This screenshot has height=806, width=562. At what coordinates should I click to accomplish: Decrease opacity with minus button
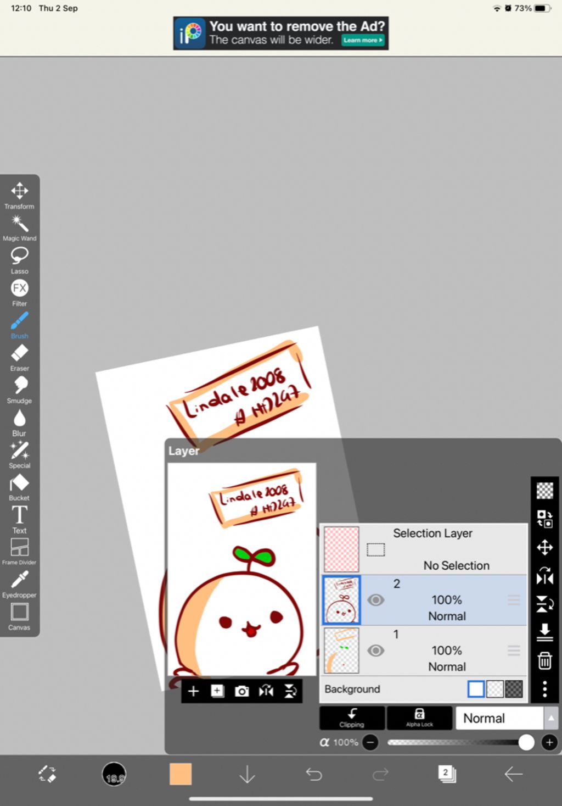pos(370,743)
